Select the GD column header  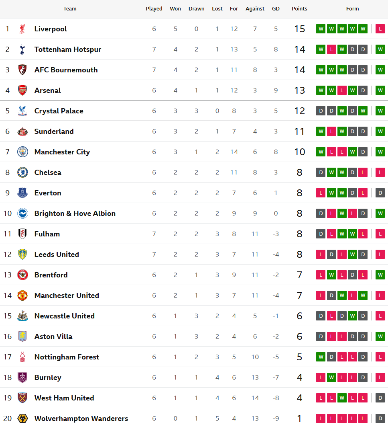click(x=276, y=9)
